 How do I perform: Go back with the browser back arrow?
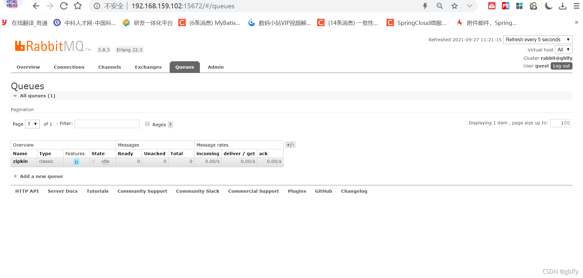click(36, 6)
